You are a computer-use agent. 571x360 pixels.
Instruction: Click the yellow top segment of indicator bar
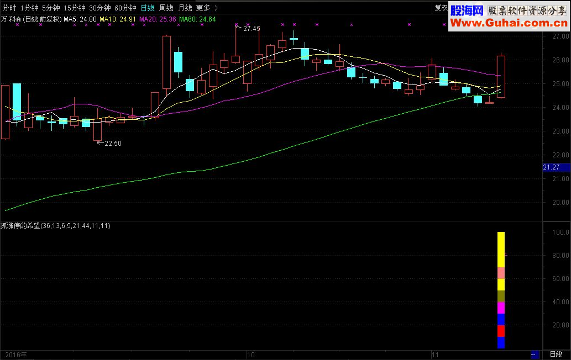[501, 250]
